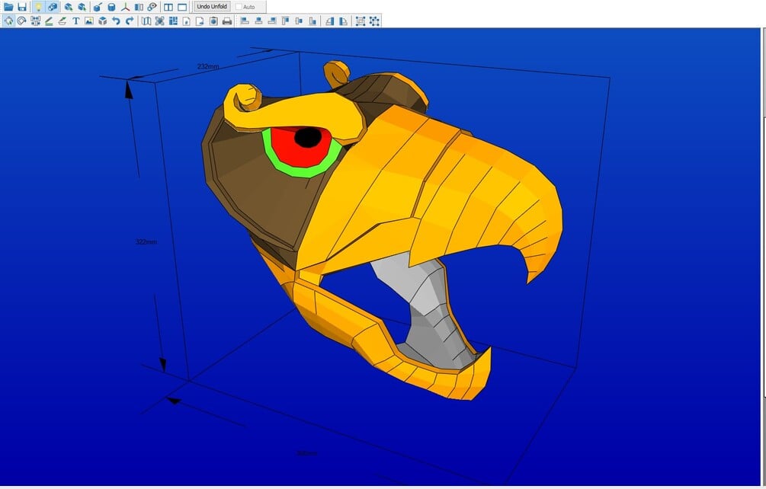Open a file with the folder icon
The image size is (766, 489).
tap(8, 7)
